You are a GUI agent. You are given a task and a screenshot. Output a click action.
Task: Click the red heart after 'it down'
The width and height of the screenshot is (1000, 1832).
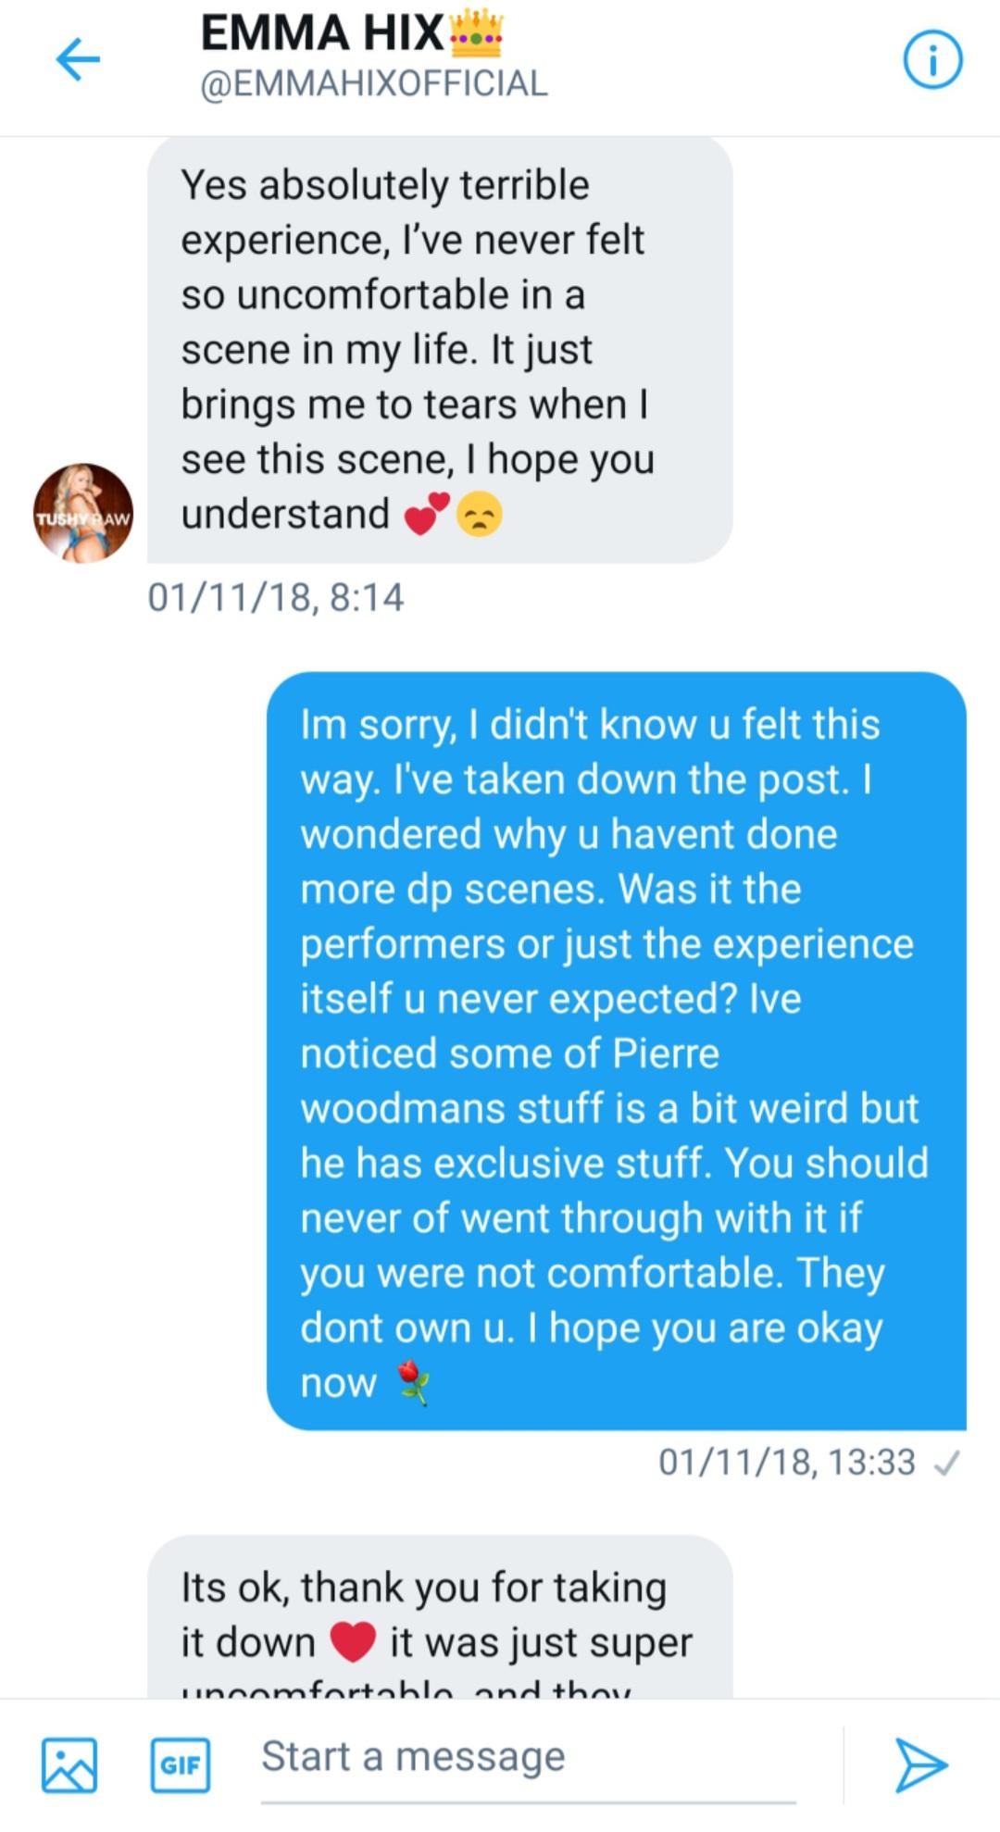pos(353,1643)
